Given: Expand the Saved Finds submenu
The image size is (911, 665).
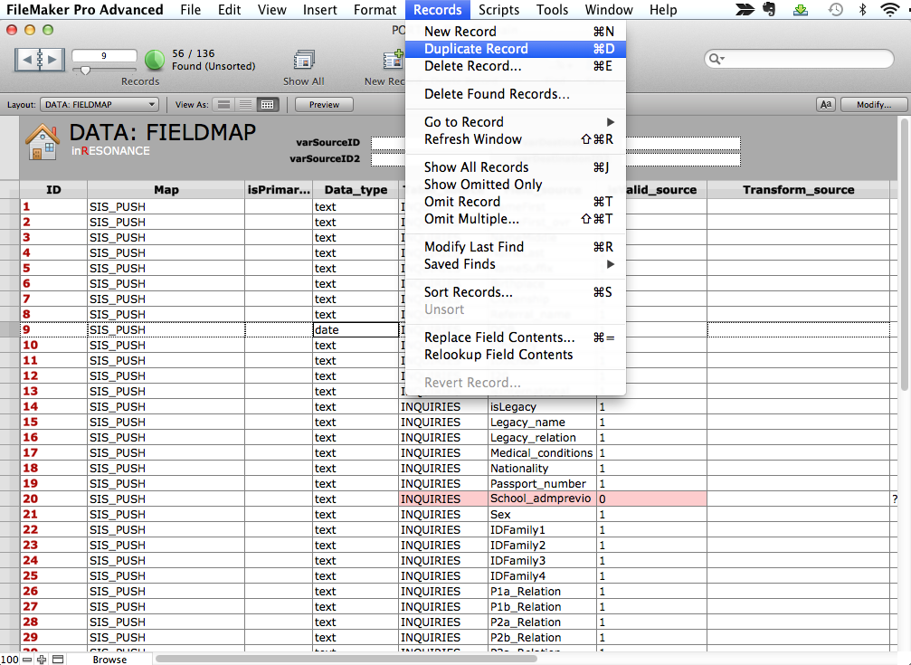Looking at the screenshot, I should (x=516, y=264).
